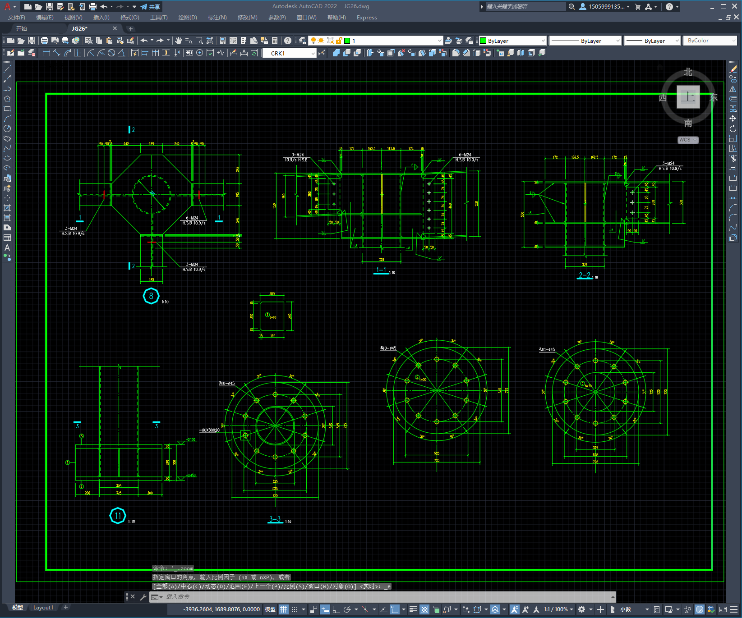Image resolution: width=742 pixels, height=618 pixels.
Task: Open the linetype ByLayer dropdown
Action: [x=585, y=41]
